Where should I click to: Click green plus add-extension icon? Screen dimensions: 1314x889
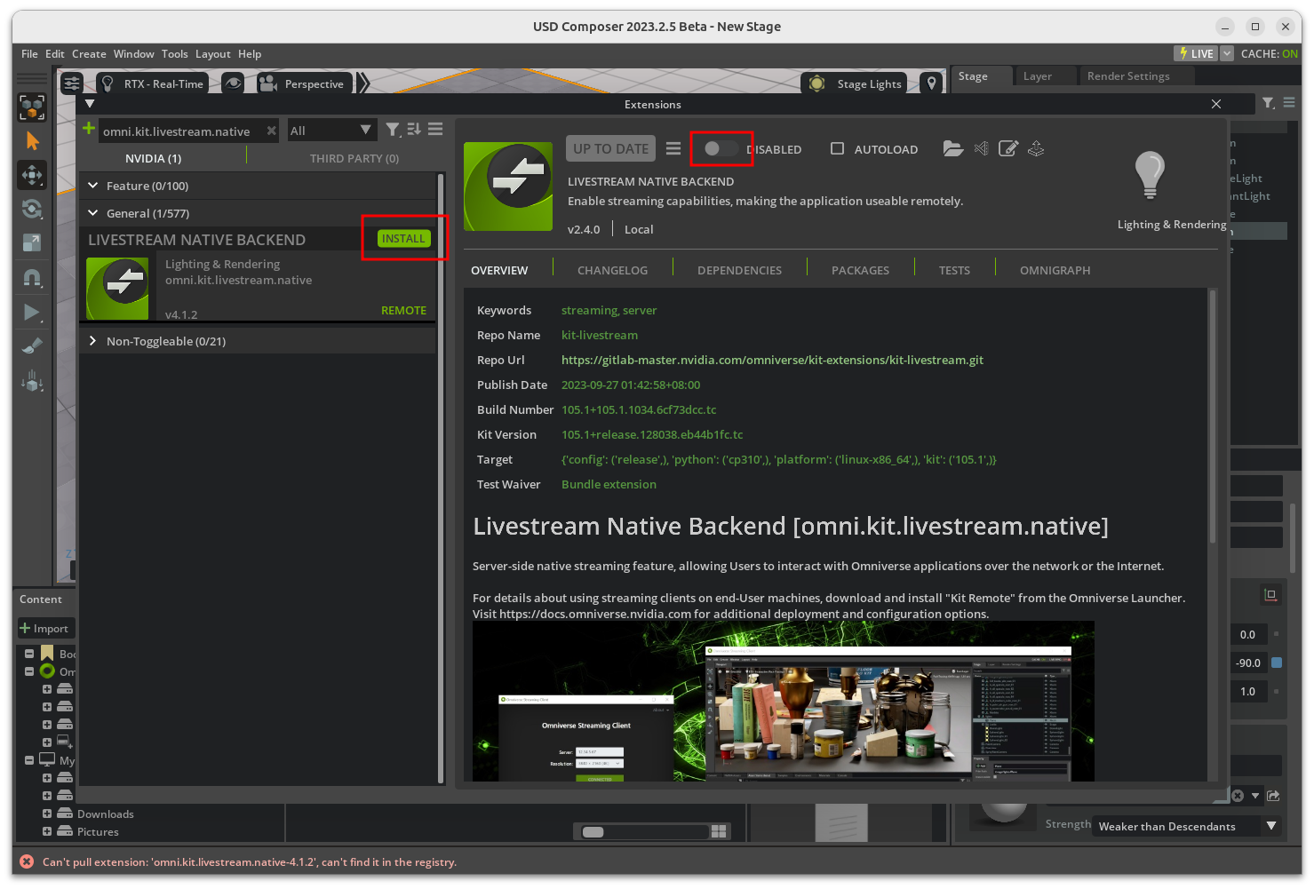89,130
